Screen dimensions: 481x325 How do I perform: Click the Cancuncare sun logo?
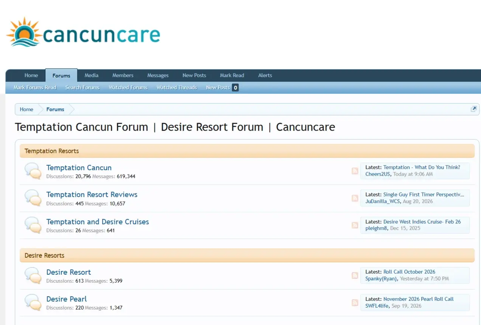tap(24, 32)
